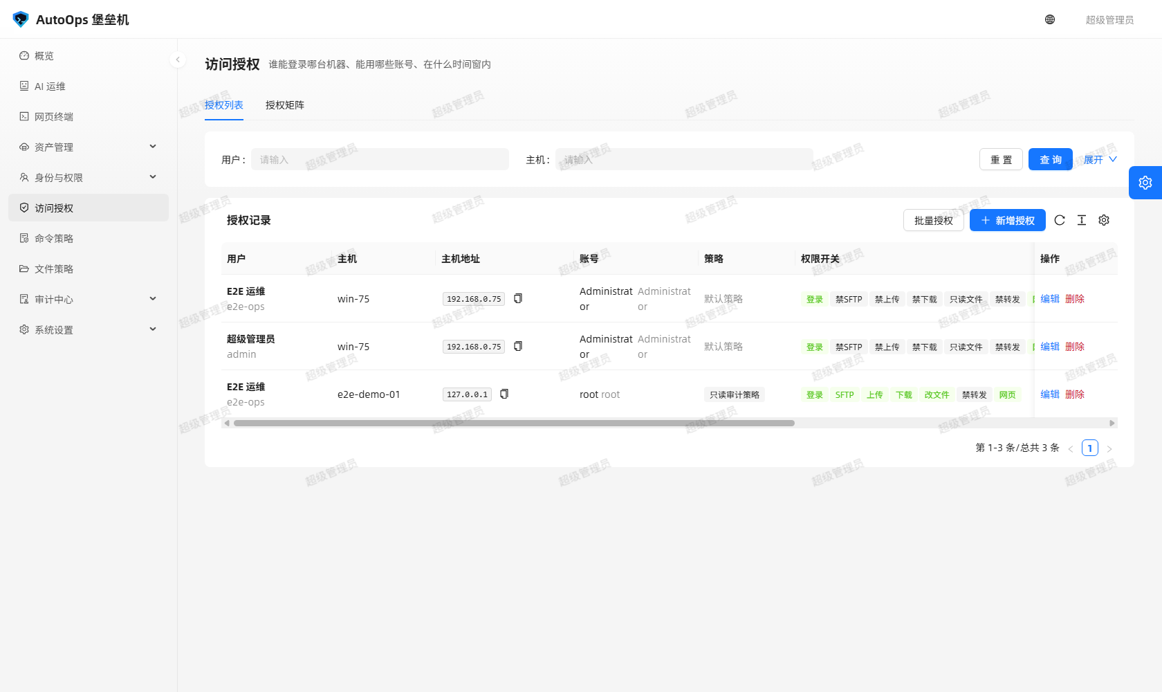This screenshot has height=692, width=1162.
Task: Expand the 系统设置 menu
Action: (x=89, y=330)
